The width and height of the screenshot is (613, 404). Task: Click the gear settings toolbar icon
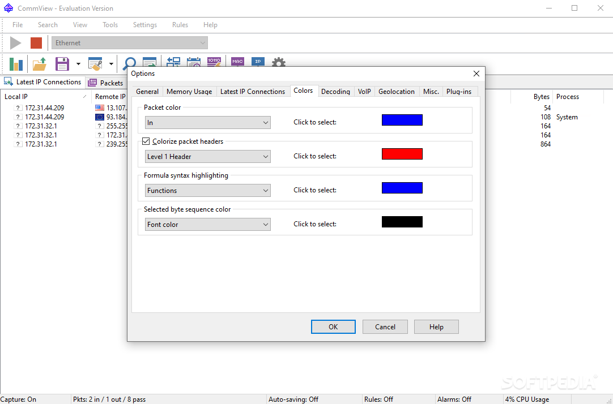(x=279, y=62)
